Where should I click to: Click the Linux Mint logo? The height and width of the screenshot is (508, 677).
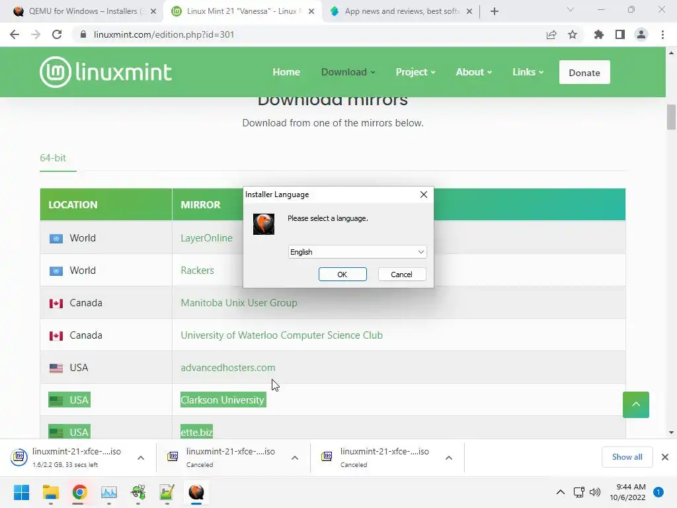[106, 71]
